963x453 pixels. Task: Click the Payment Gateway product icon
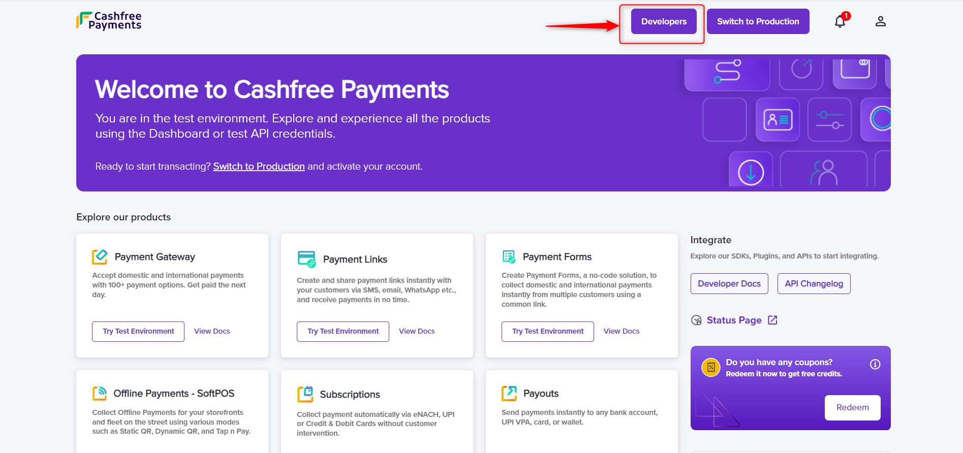pos(100,257)
